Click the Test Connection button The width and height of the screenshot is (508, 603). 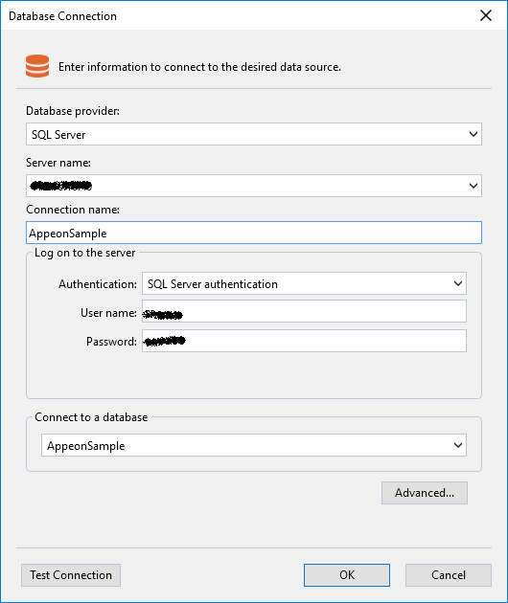point(71,575)
